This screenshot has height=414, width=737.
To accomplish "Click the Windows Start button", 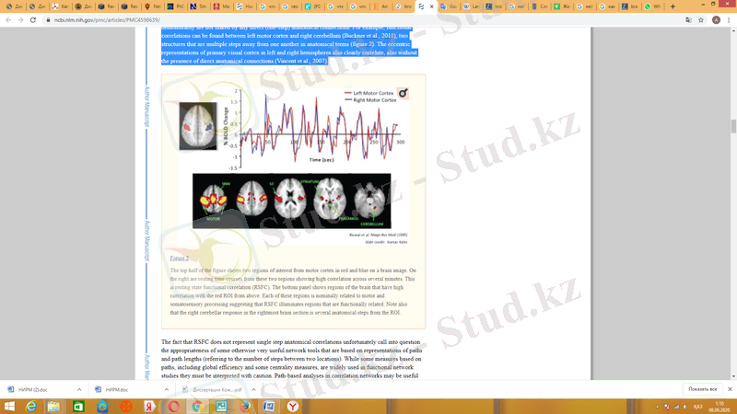I will click(x=7, y=406).
